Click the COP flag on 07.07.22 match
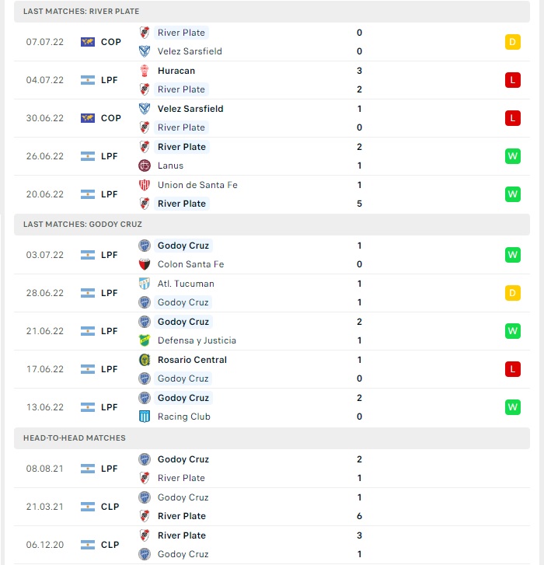This screenshot has height=565, width=544. pos(88,42)
